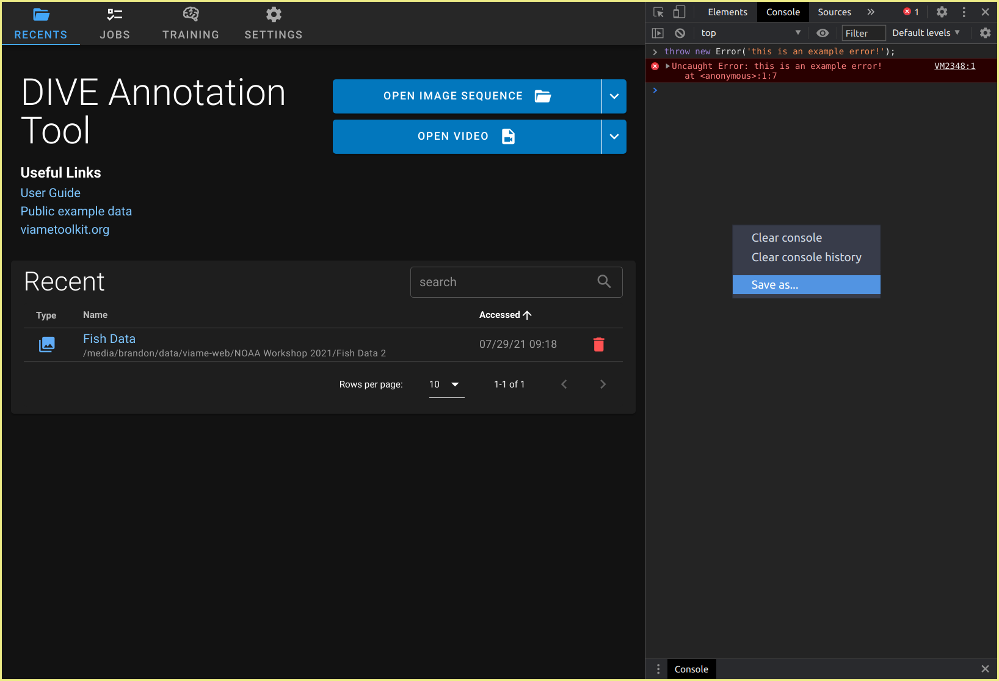The image size is (999, 681).
Task: Open the Rows per page dropdown
Action: pos(446,384)
